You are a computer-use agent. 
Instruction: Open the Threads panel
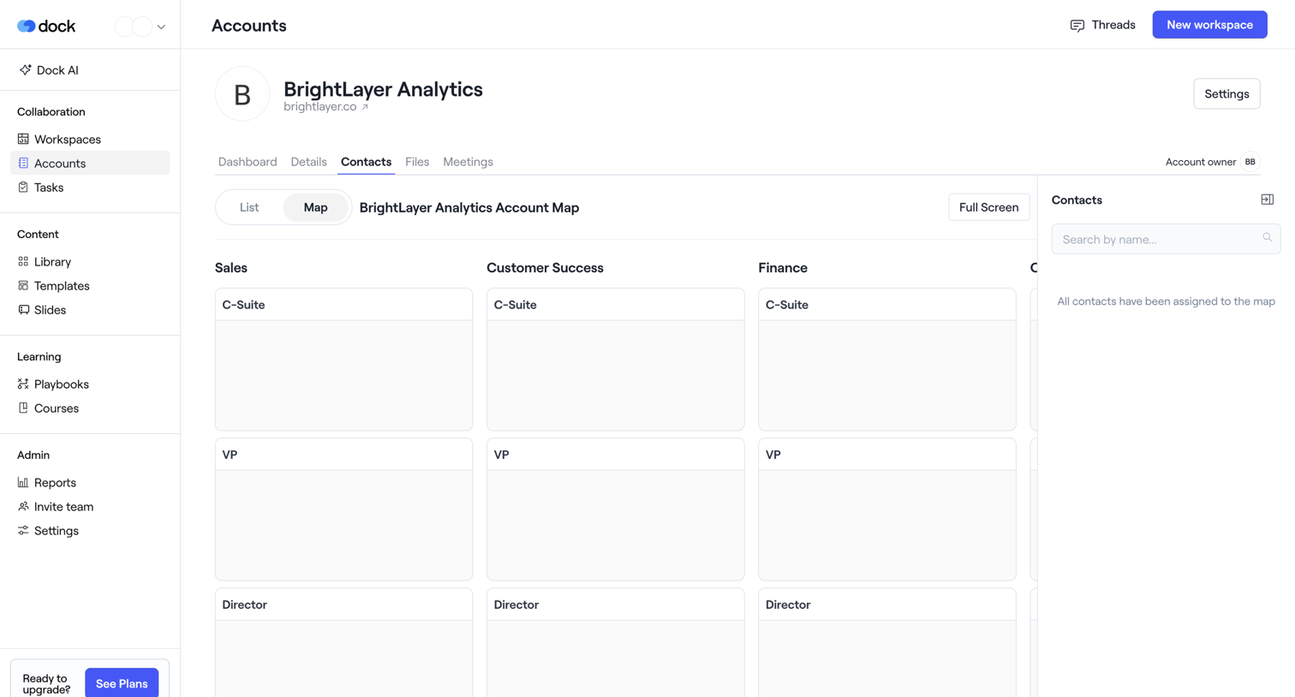click(1102, 25)
